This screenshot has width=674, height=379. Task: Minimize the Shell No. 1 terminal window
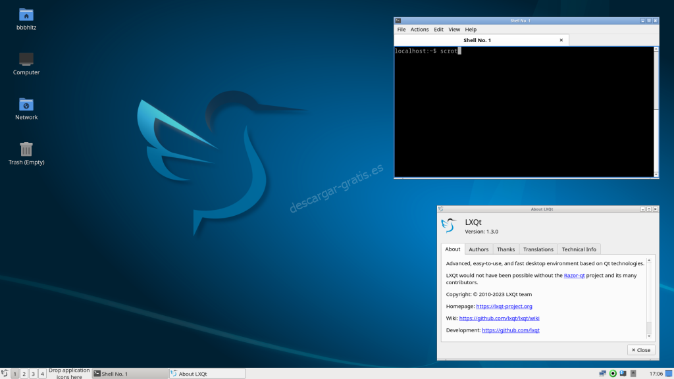click(x=642, y=20)
